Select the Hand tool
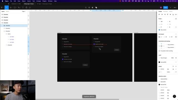Viewport: 178px width, 100px height. (x=26, y=7)
